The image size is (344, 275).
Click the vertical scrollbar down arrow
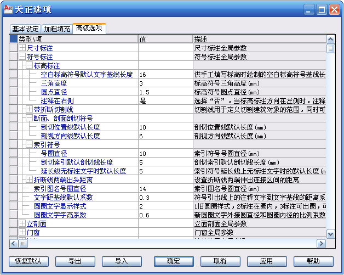[x=330, y=234]
